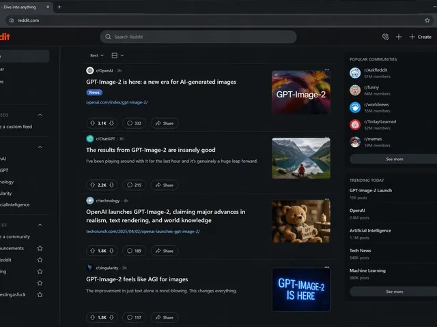Open the 189 comments on technology post
Image resolution: width=437 pixels, height=327 pixels.
coord(134,251)
